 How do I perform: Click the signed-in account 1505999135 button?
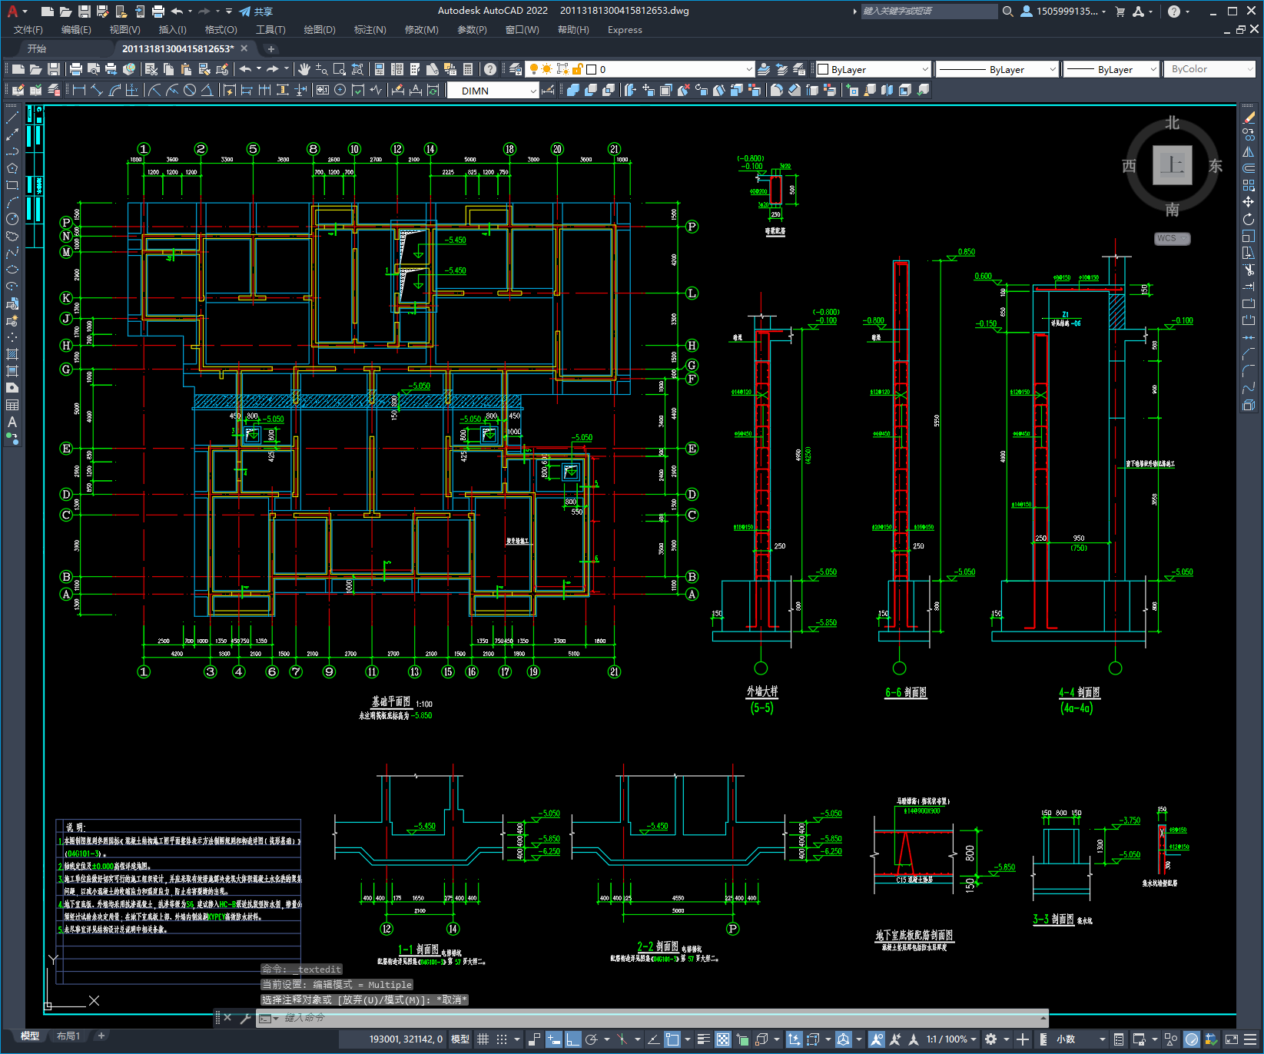coord(1063,12)
